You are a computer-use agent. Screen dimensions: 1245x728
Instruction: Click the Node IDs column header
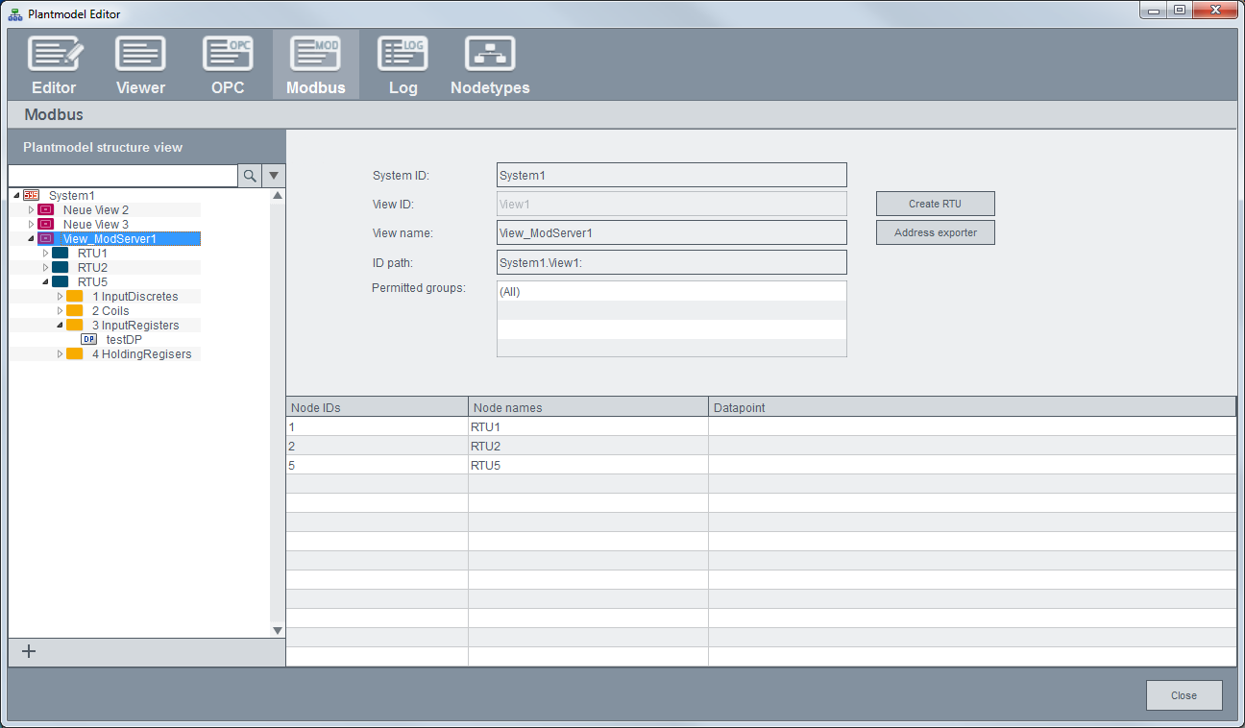(x=378, y=407)
